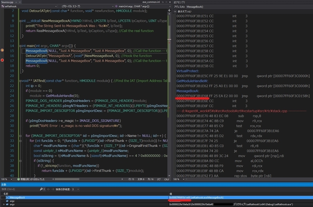Click the 行: 15 line number indicator
Screen dimensions: 313x207
pyautogui.click(x=131, y=179)
